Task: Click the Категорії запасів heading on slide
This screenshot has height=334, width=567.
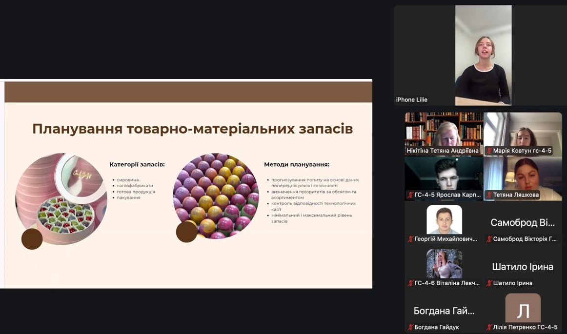Action: click(x=137, y=164)
